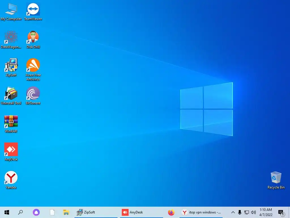This screenshot has width=290, height=218.
Task: Select the DataWagon desktop shortcut
Action: [x=11, y=40]
